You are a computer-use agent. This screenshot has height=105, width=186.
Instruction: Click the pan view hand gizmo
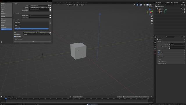coord(152,18)
